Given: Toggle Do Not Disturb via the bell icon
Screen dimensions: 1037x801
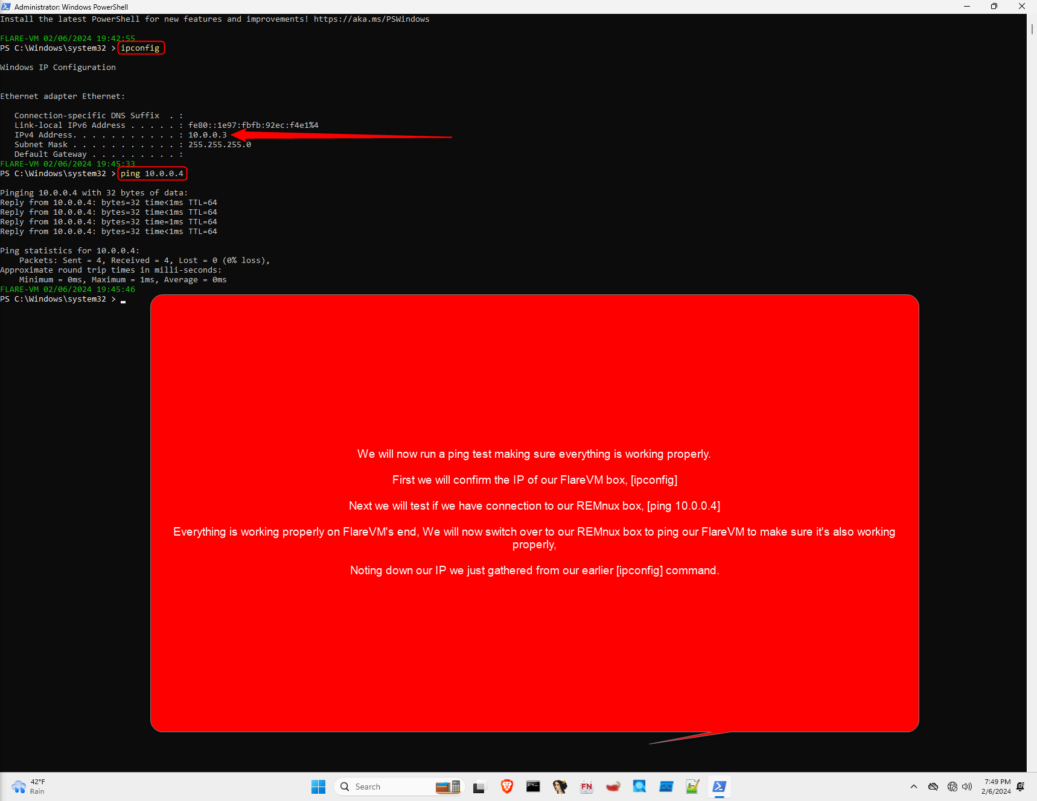Looking at the screenshot, I should 1020,787.
